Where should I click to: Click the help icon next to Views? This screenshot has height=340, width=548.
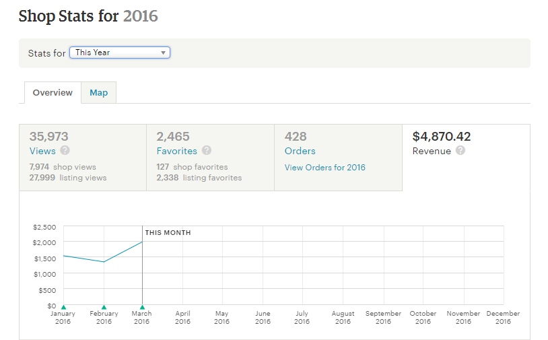[x=65, y=151]
